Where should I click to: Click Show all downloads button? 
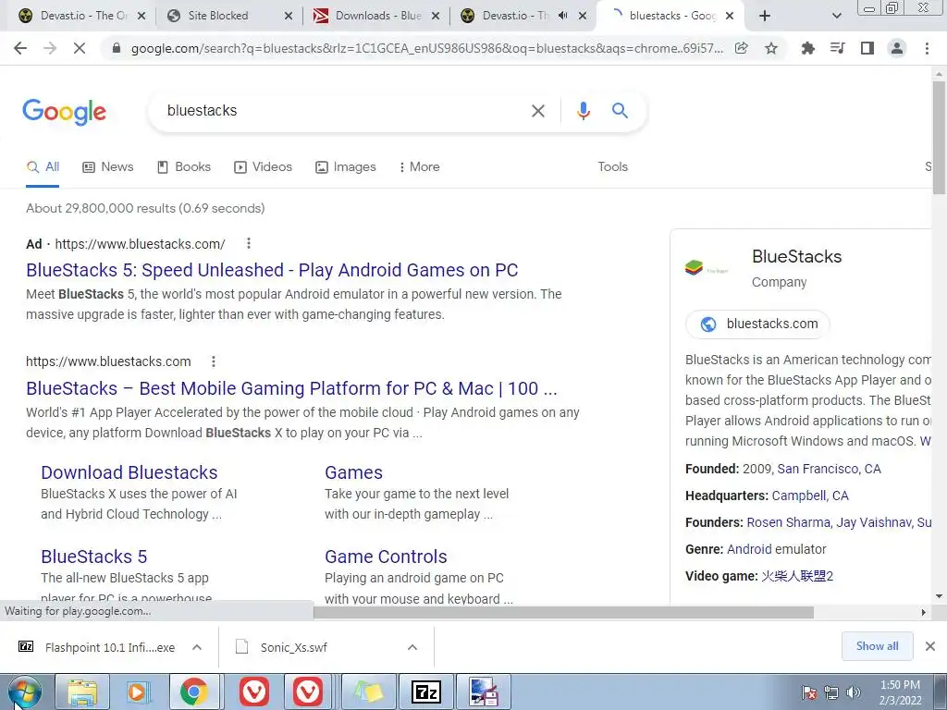[877, 646]
